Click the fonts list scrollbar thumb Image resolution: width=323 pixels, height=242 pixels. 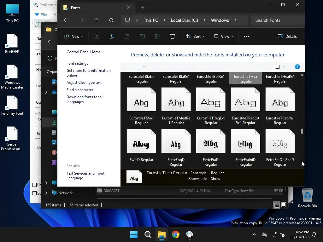coord(302,131)
